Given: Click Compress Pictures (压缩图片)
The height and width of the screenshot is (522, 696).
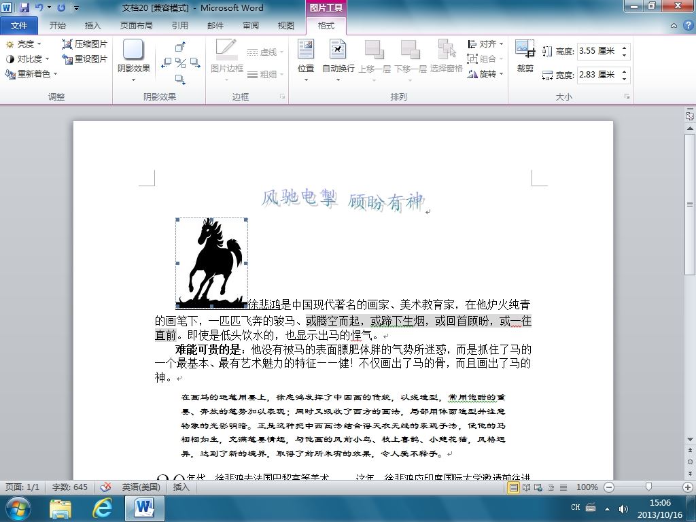Looking at the screenshot, I should [x=85, y=44].
